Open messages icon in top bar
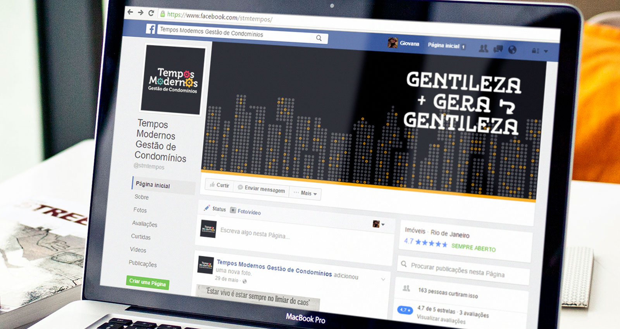Screen dimensions: 620x329 [x=498, y=49]
